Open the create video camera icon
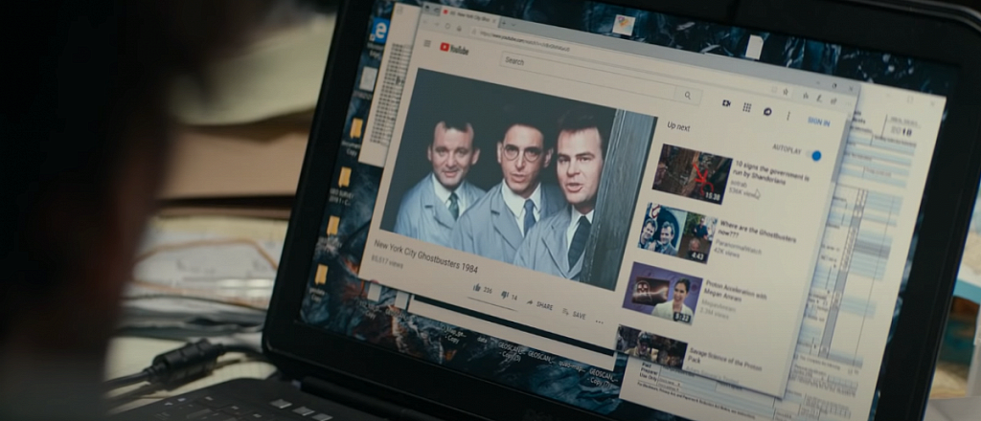 (726, 103)
